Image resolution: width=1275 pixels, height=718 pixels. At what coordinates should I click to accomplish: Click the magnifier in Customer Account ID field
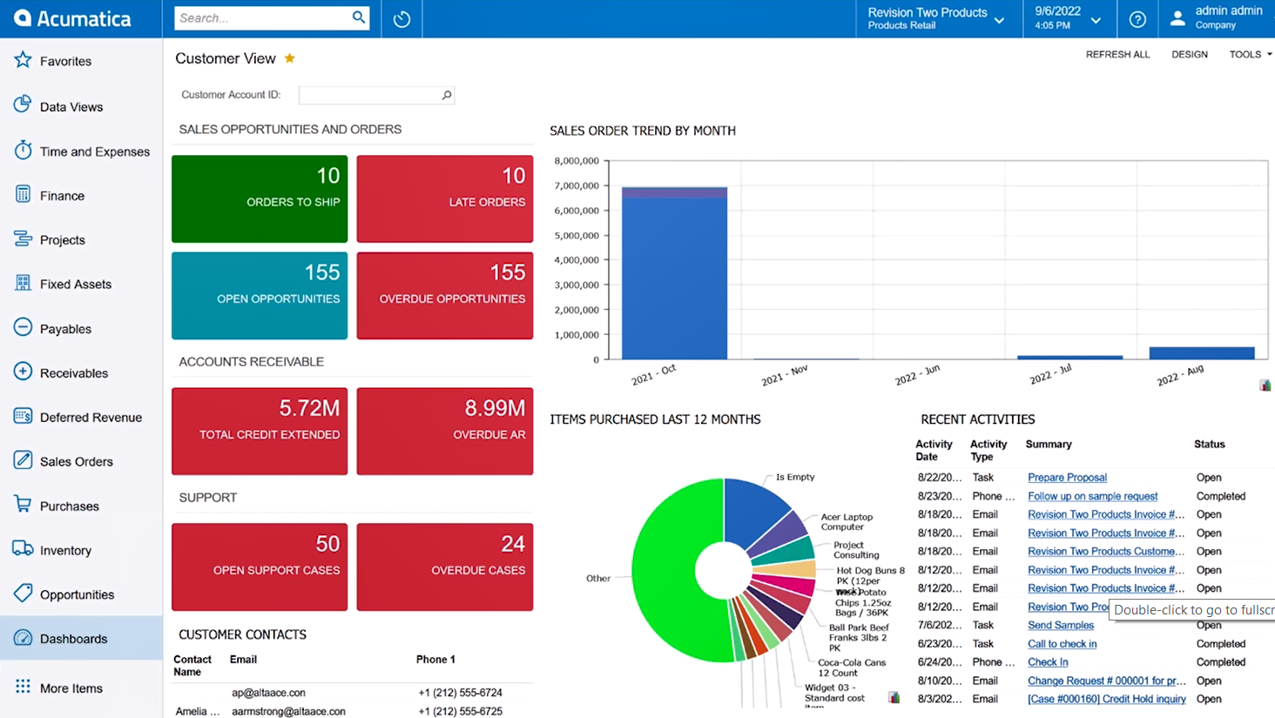[x=446, y=95]
